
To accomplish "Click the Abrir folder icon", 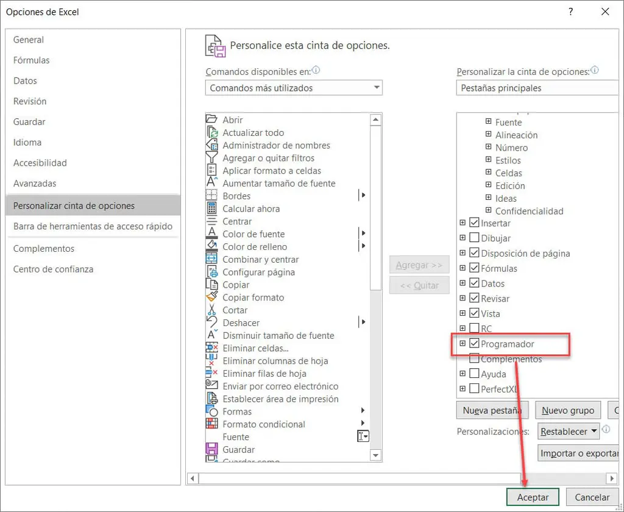I will [212, 119].
